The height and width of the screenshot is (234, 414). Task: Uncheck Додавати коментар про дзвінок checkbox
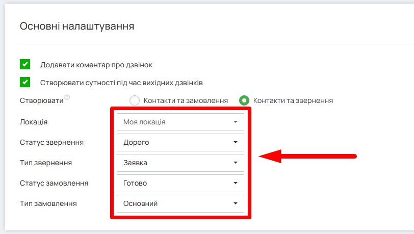click(24, 65)
